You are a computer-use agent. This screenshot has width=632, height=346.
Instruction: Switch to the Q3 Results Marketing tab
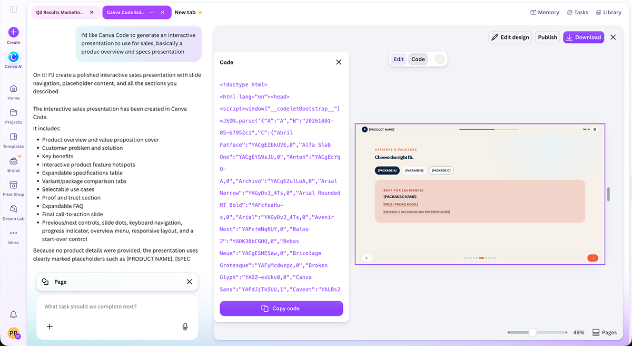pos(60,12)
